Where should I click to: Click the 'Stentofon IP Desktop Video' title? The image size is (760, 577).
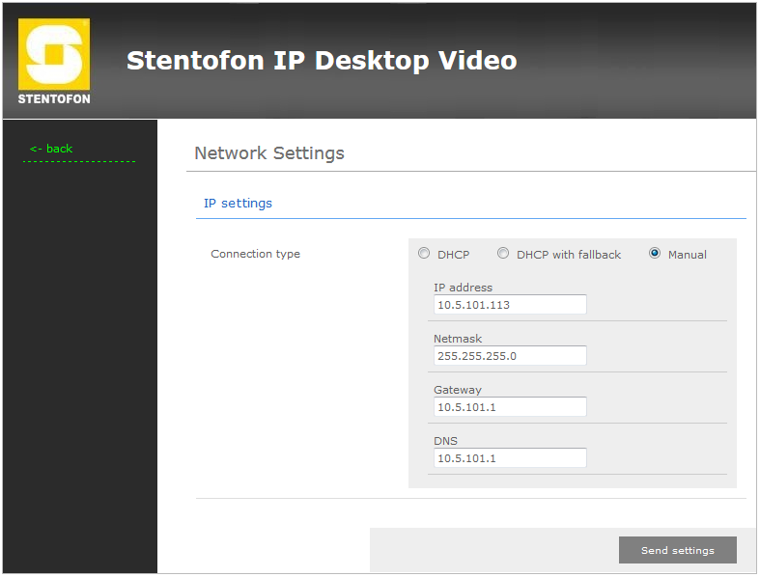coord(322,61)
